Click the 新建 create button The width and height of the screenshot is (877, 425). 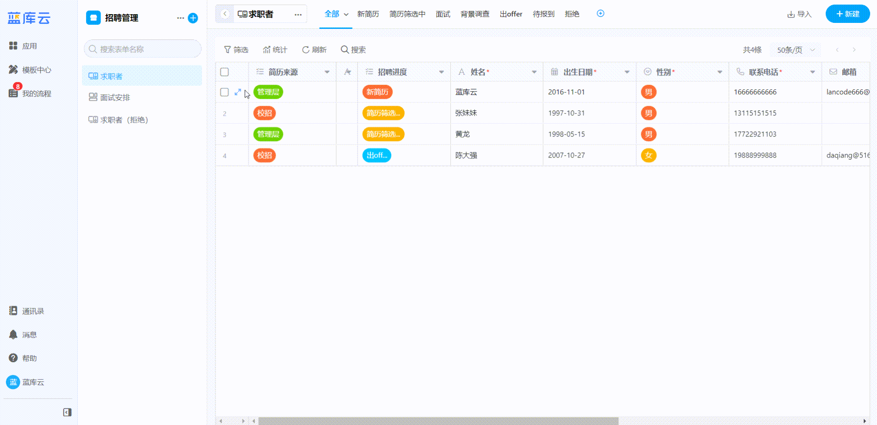848,14
